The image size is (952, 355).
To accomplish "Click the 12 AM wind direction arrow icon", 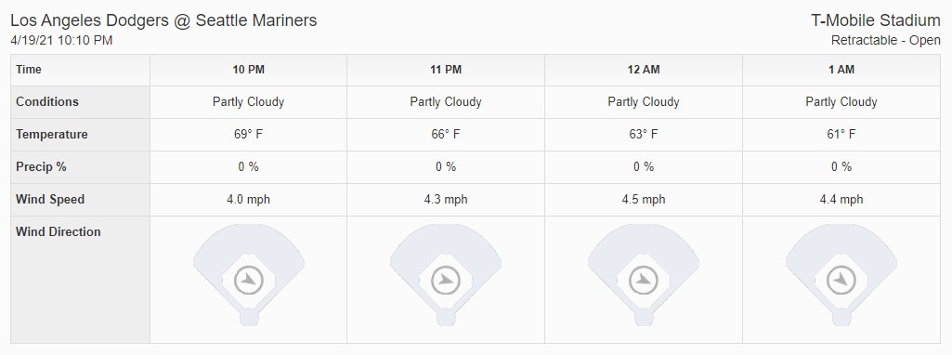I will (644, 281).
